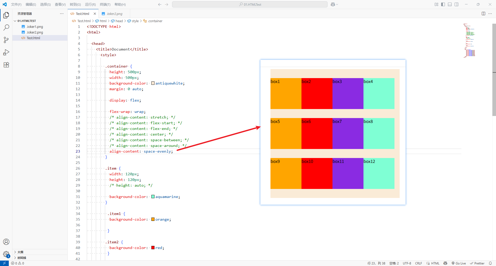496x266 pixels.
Task: Click the 资源管理器 panel title
Action: (25, 14)
